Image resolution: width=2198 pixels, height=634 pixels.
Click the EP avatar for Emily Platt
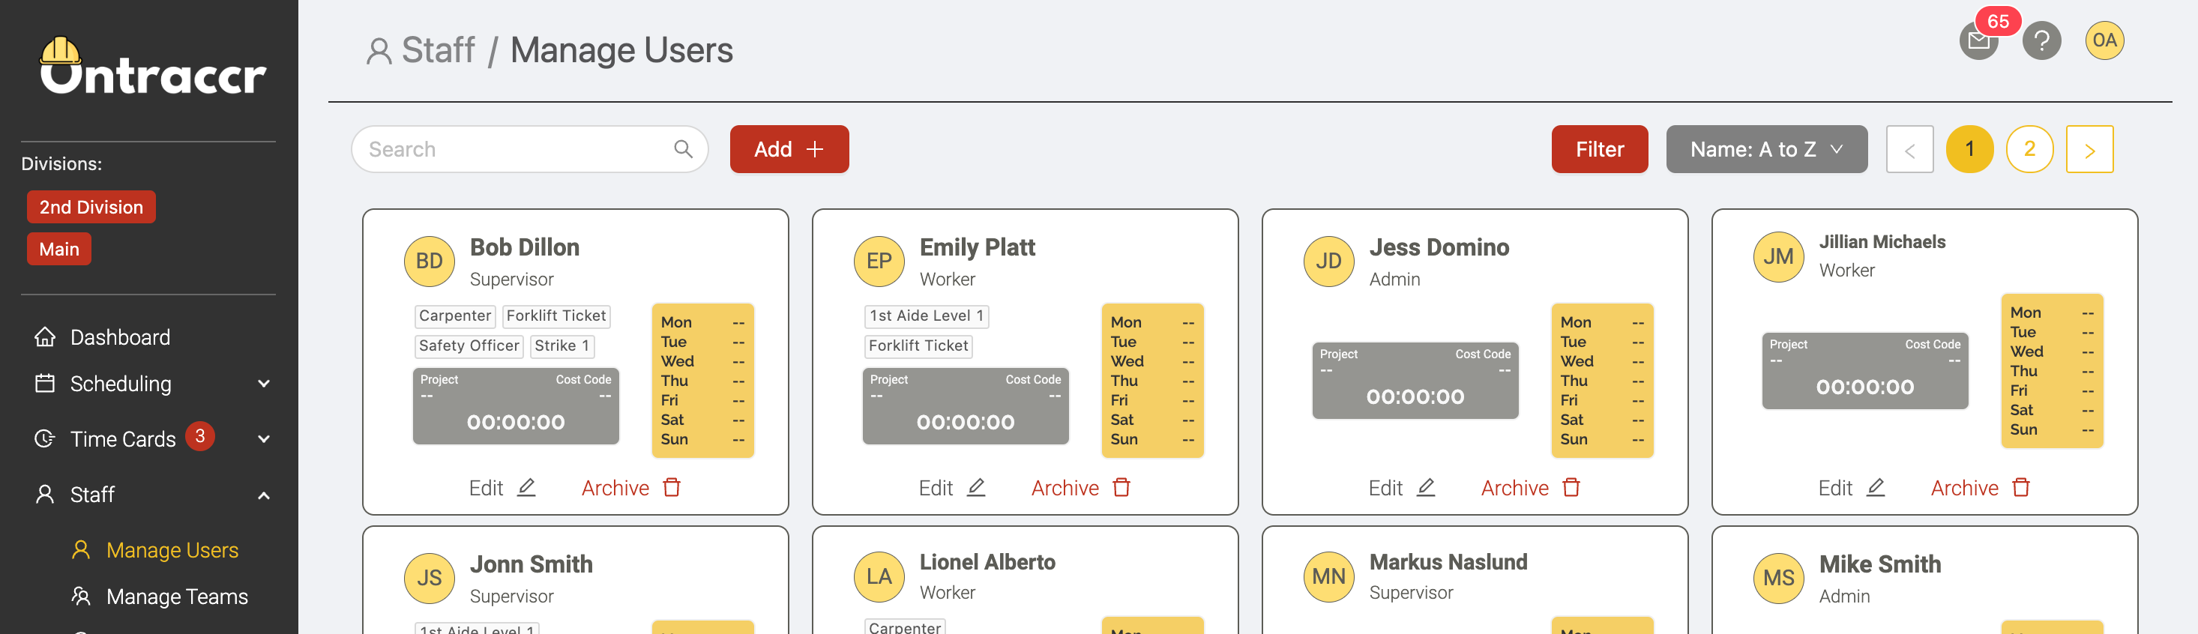click(x=879, y=261)
